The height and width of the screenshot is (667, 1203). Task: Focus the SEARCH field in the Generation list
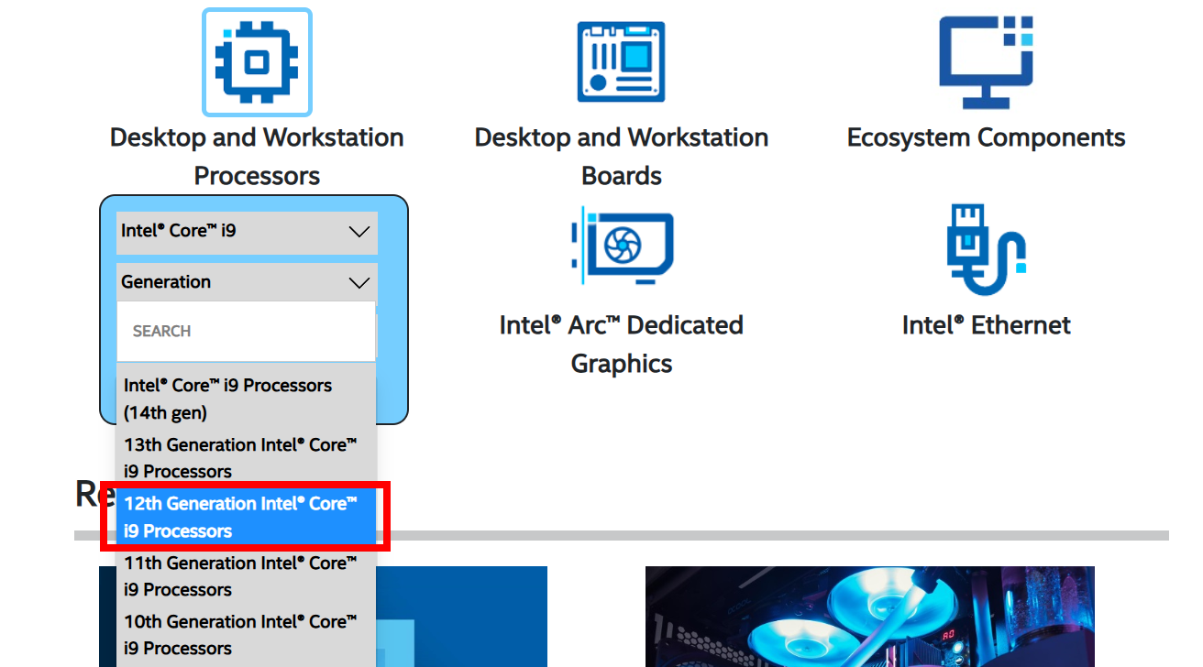[x=246, y=331]
